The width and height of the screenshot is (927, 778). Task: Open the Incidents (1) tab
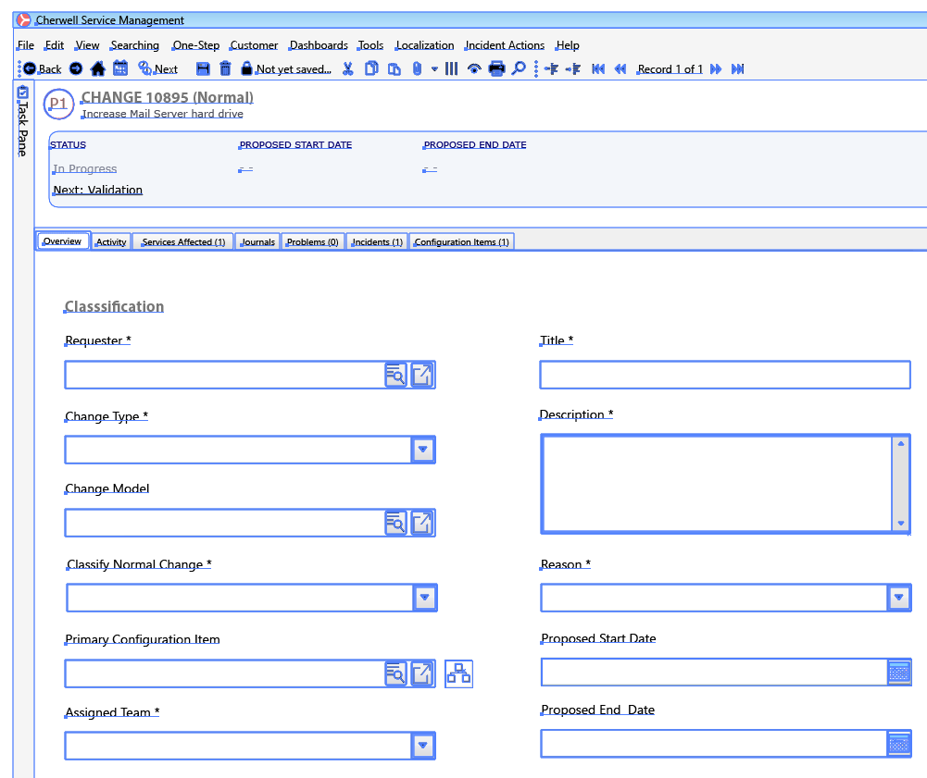[x=377, y=241]
